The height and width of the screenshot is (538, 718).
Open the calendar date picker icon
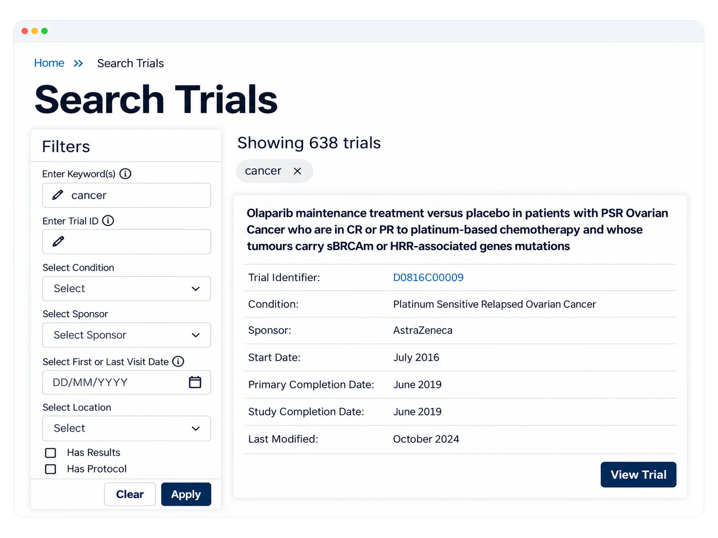coord(195,382)
